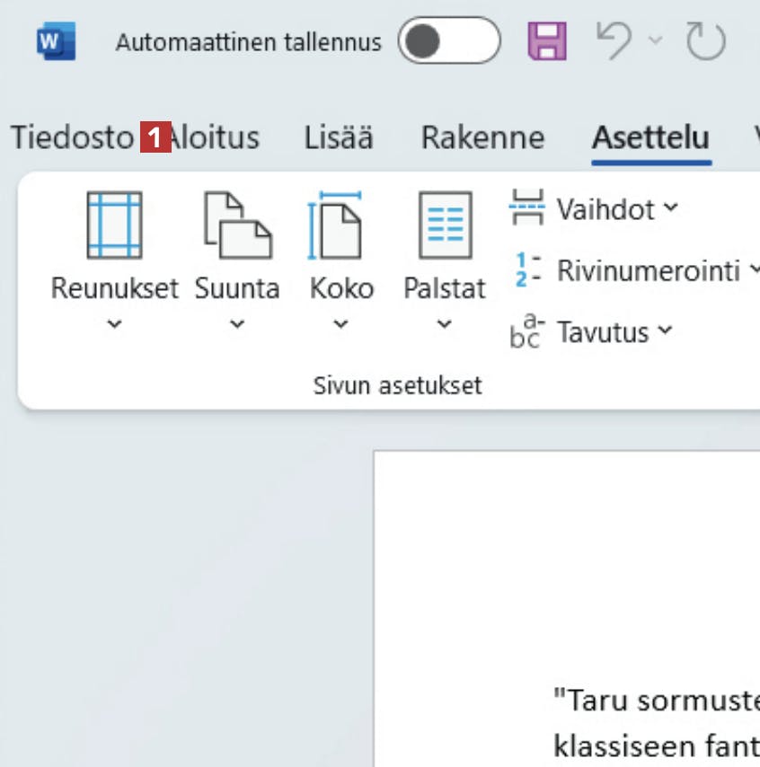Viewport: 760px width, 767px height.
Task: Click the Reunukset margins icon
Action: tap(114, 225)
